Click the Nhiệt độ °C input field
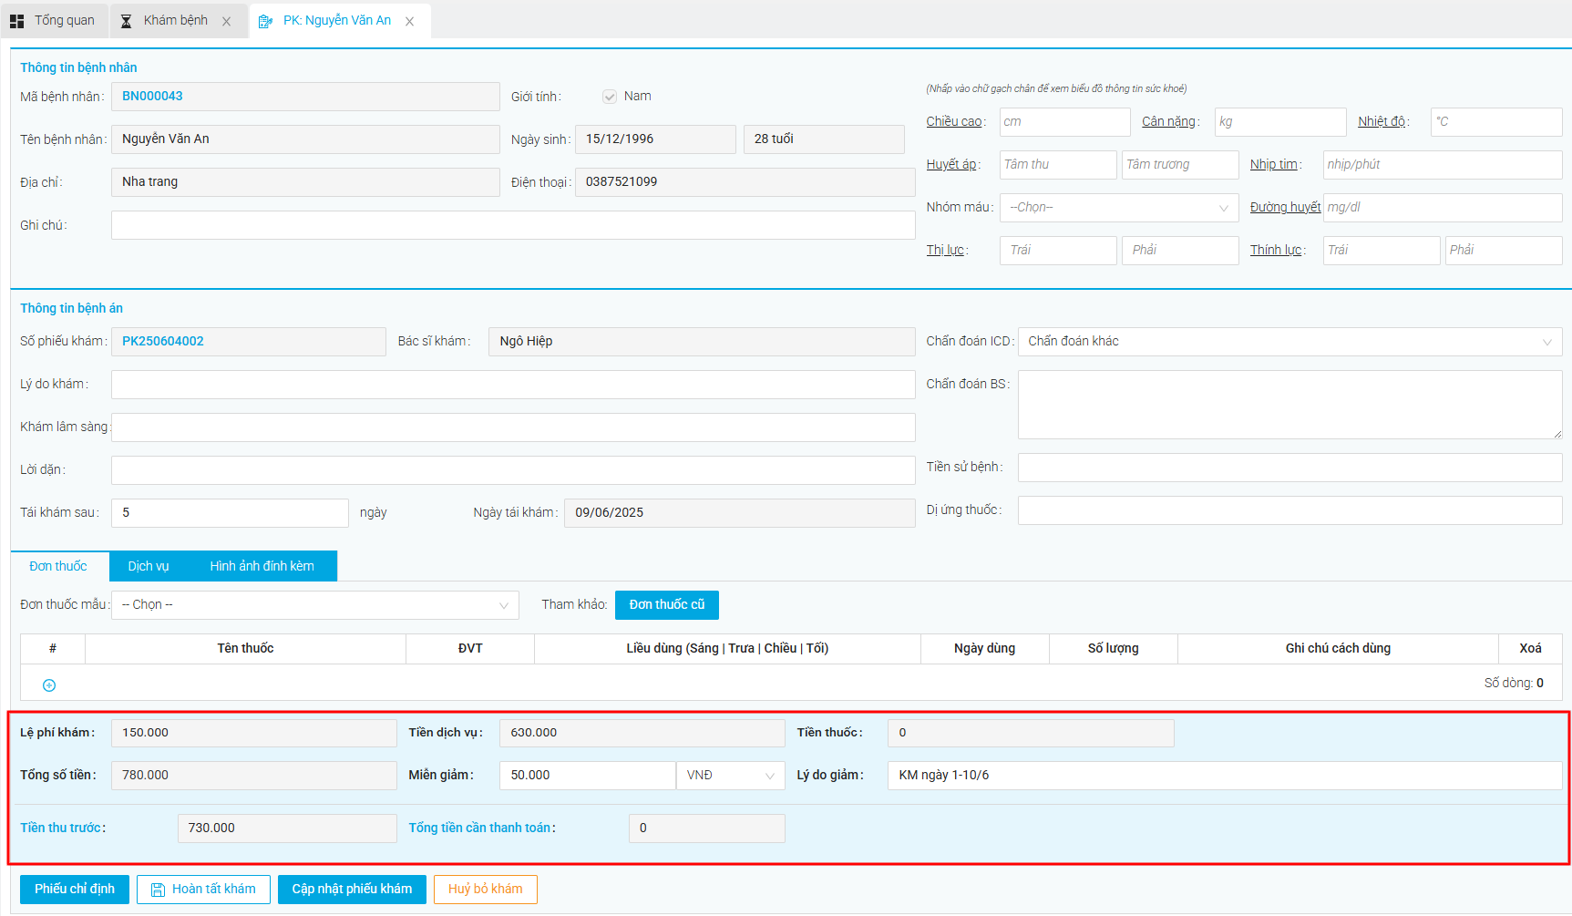The image size is (1572, 916). tap(1496, 122)
